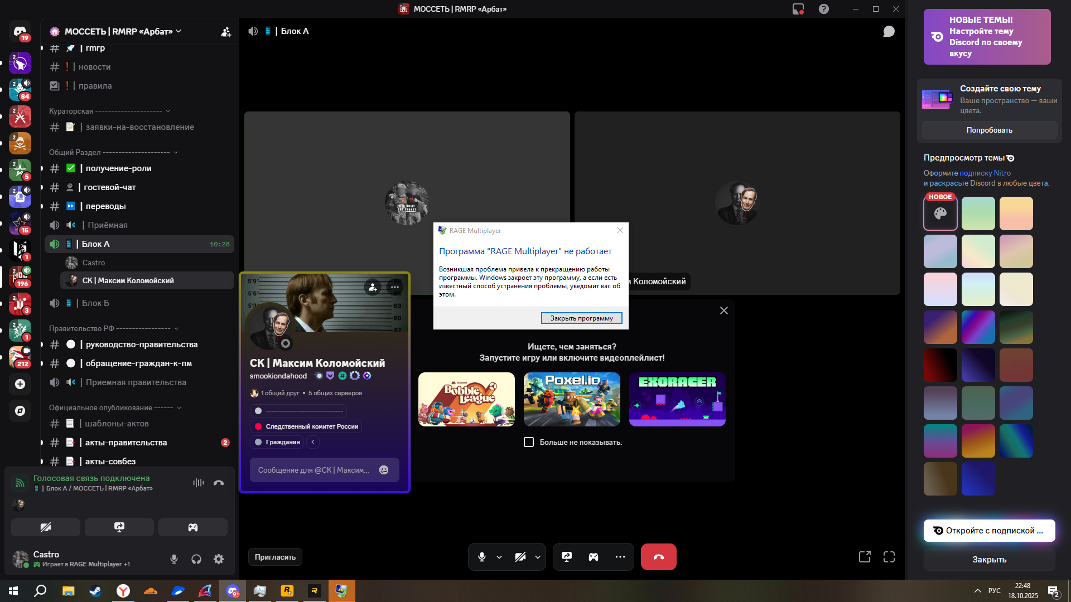Click the 'Попробовать' theme button
1071x602 pixels.
tap(989, 130)
